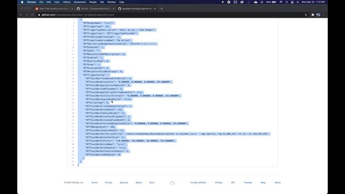Click the BTTTouchBarAlternateBackgroundColor code line

(x=137, y=123)
